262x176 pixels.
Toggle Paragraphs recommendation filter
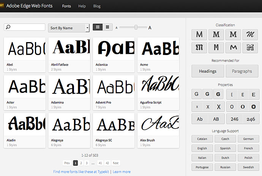click(242, 71)
